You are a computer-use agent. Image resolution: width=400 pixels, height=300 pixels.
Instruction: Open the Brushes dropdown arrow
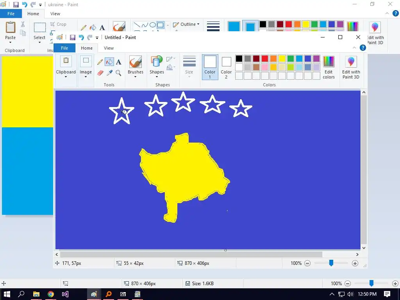(x=136, y=77)
